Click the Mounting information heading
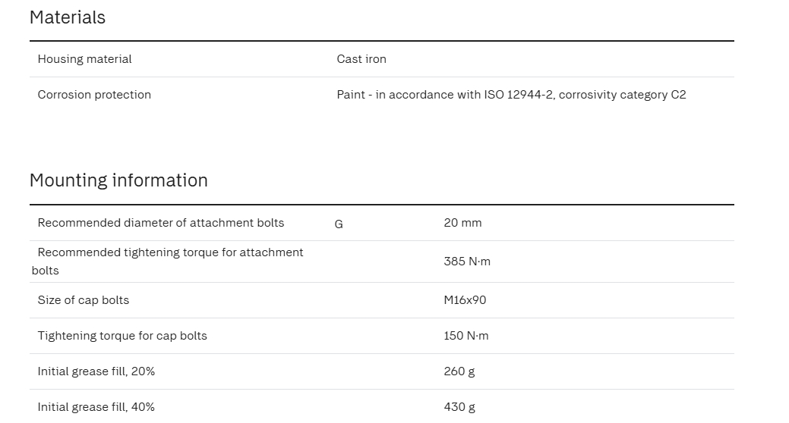This screenshot has width=789, height=423. pos(118,180)
